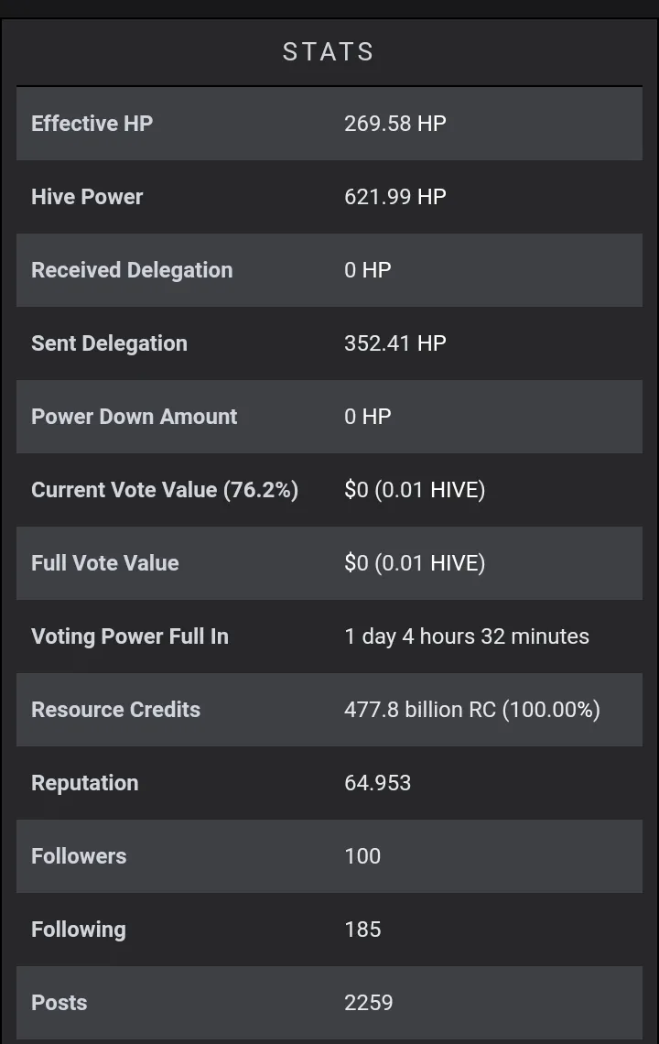Select the Power Down Amount label
The height and width of the screenshot is (1044, 659).
pyautogui.click(x=134, y=416)
